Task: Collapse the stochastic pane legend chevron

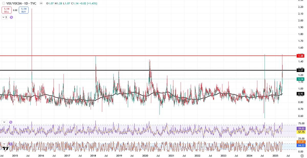Action: point(5,144)
